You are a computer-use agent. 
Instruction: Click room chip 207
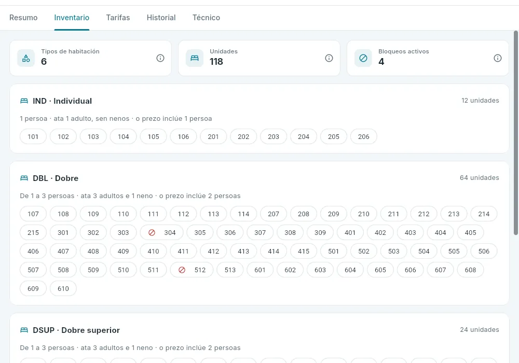coord(274,214)
